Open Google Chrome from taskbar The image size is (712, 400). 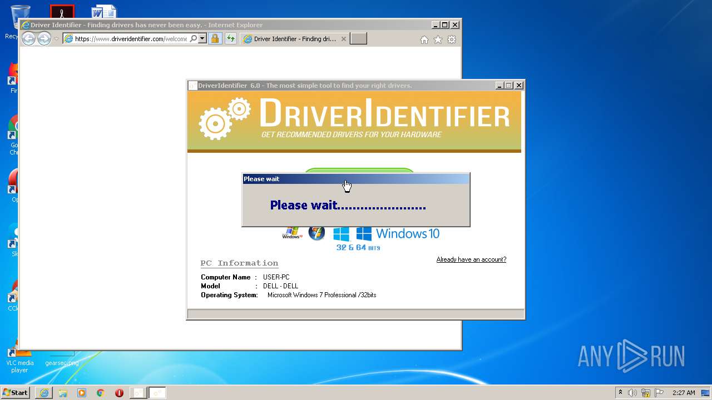(101, 393)
